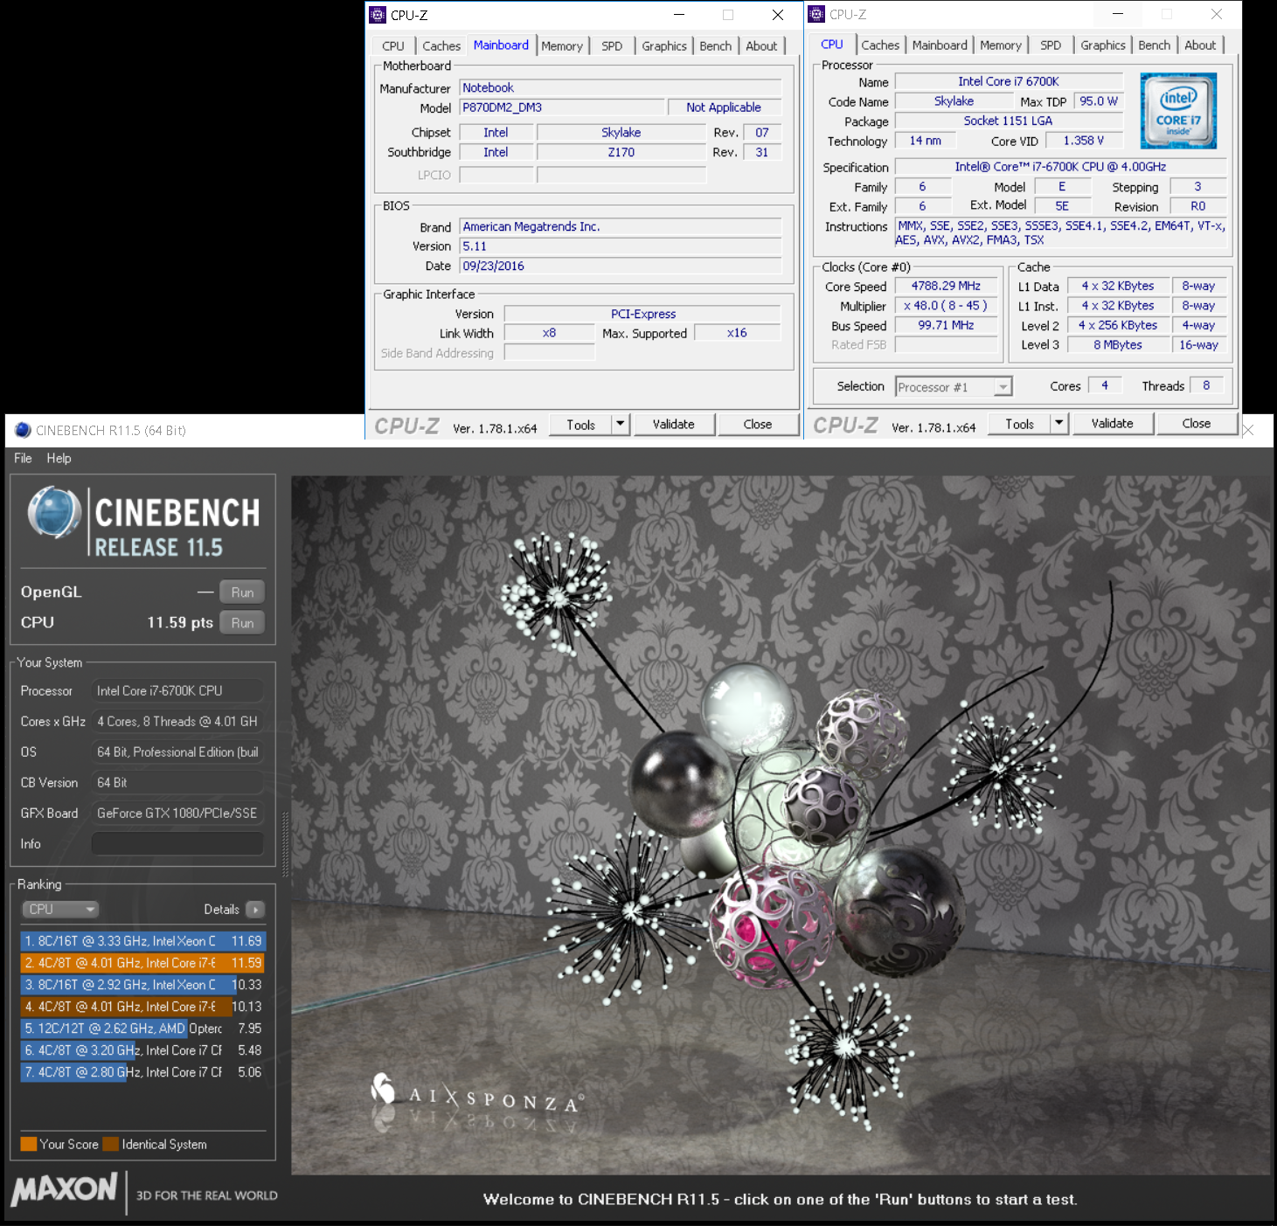The width and height of the screenshot is (1277, 1226).
Task: Click the brown Identical System legend swatch
Action: (x=110, y=1144)
